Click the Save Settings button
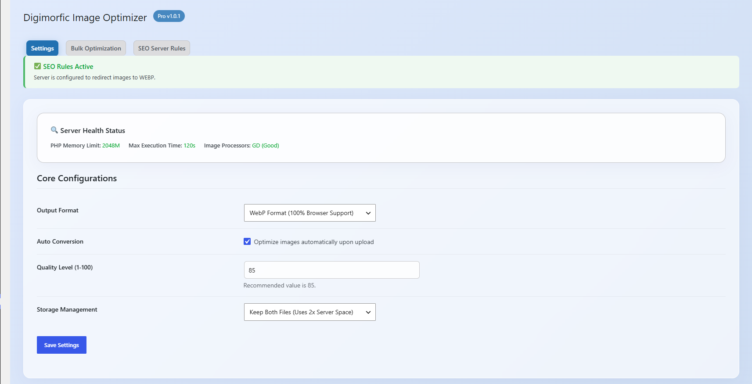Image resolution: width=752 pixels, height=384 pixels. (x=61, y=345)
